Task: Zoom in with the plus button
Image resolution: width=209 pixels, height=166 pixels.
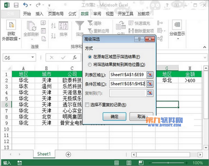Action: (x=187, y=163)
